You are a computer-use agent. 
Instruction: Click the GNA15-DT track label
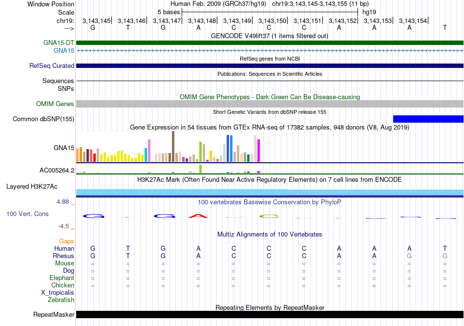point(59,43)
